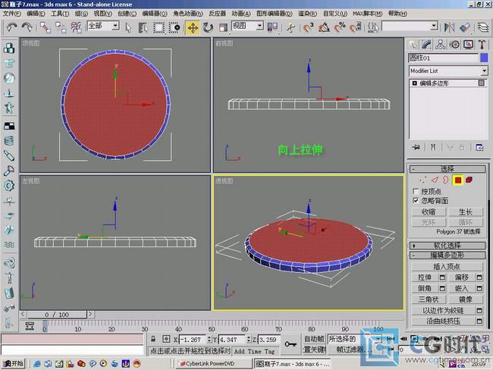The height and width of the screenshot is (370, 493).
Task: Open the 渲染(R) menu
Action: 307,14
